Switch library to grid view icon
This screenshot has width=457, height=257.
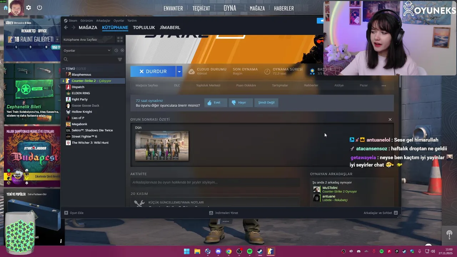click(120, 39)
